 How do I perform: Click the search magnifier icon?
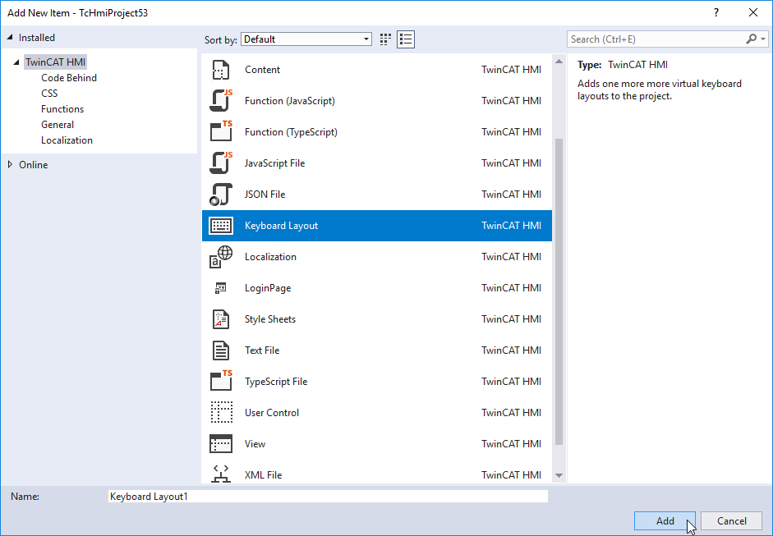point(751,39)
